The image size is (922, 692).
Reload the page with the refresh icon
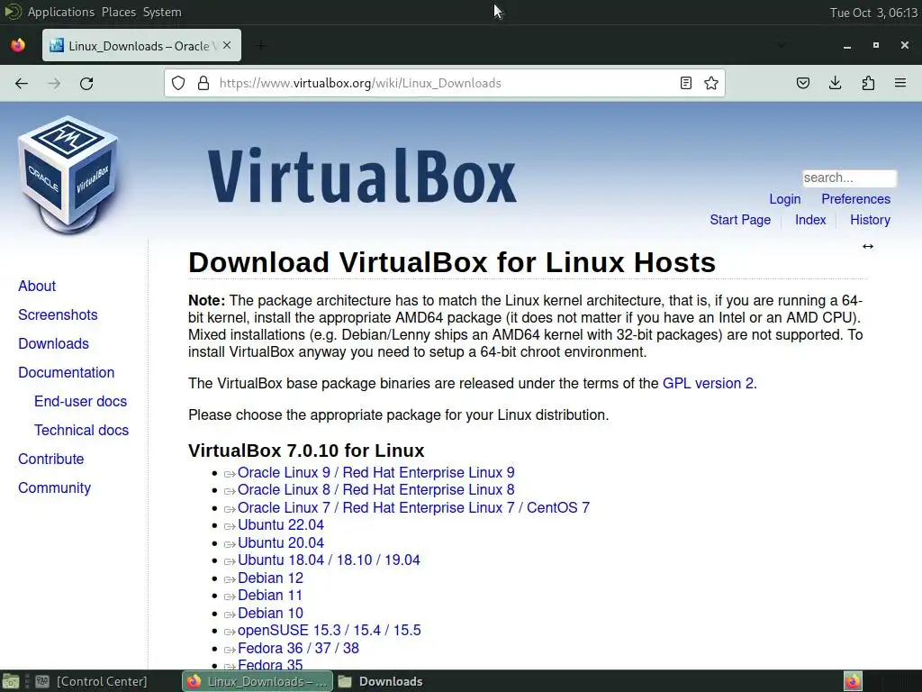(86, 84)
